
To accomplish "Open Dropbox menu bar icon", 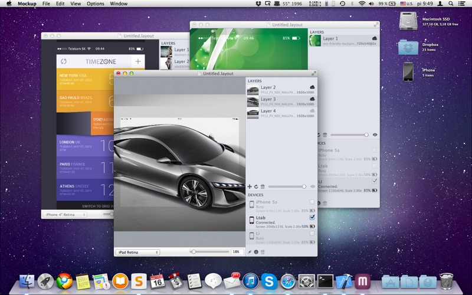I will coord(258,4).
